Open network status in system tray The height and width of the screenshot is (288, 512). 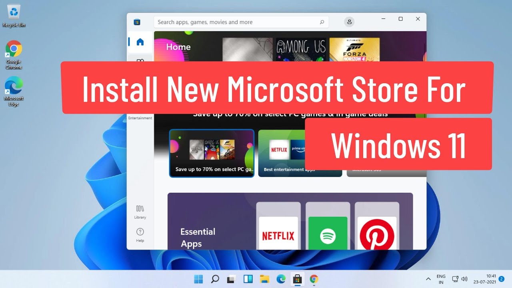(x=455, y=279)
